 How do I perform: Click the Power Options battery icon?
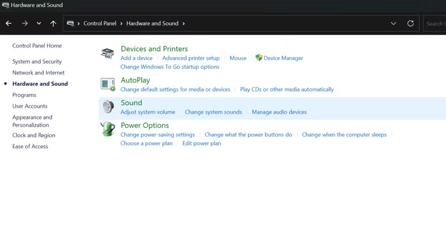108,129
